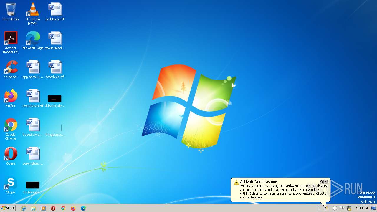377x212 pixels.
Task: Launch Chrome from the taskbar
Action: click(63, 208)
